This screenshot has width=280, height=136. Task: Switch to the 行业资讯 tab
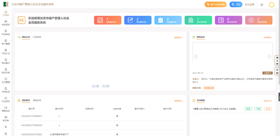tap(37, 37)
